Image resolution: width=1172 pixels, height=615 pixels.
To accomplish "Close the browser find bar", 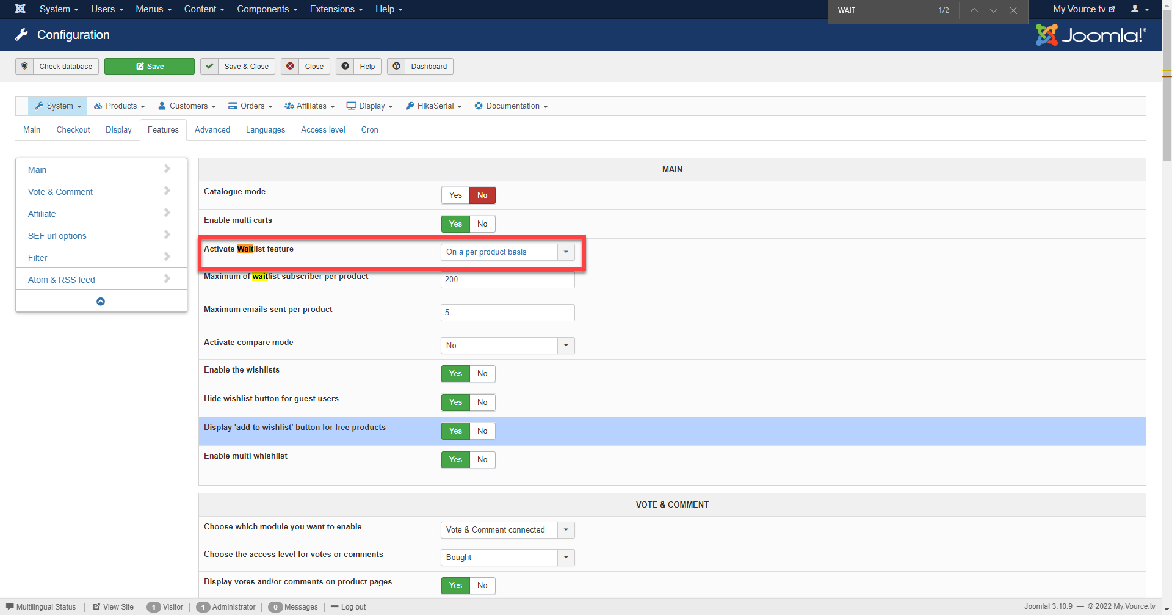I will coord(1013,10).
